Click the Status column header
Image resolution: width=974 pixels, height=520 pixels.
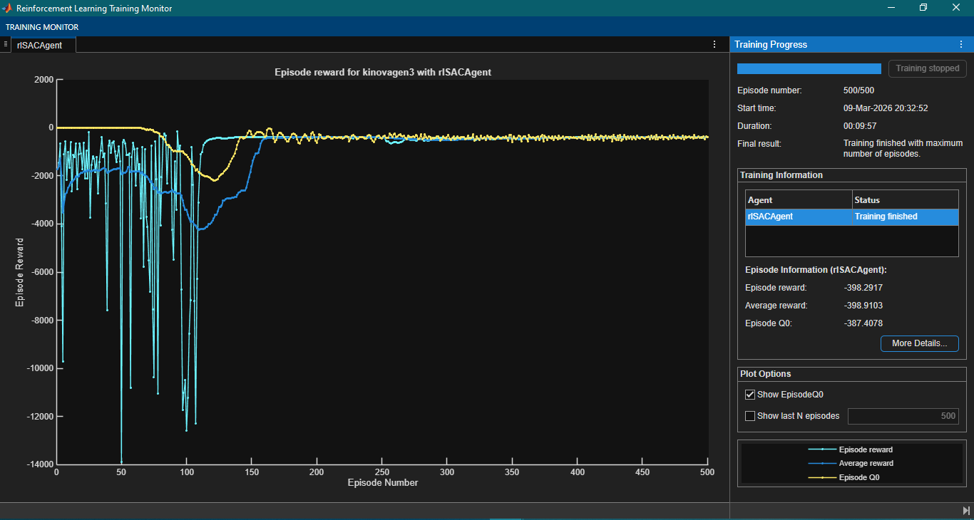point(906,200)
